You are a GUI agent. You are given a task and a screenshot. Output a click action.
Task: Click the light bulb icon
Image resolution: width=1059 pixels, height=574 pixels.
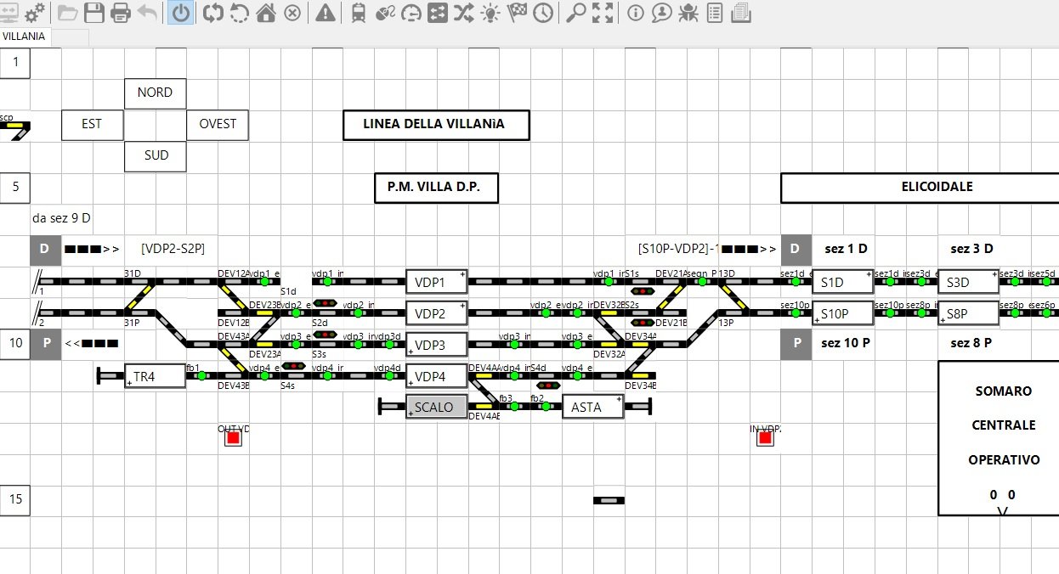[490, 13]
